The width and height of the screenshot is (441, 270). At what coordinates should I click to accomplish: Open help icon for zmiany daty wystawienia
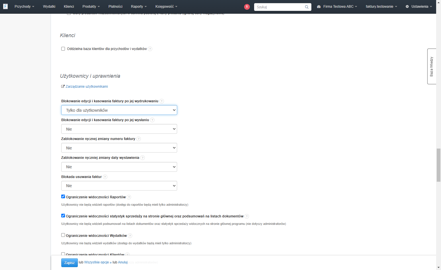tap(143, 158)
